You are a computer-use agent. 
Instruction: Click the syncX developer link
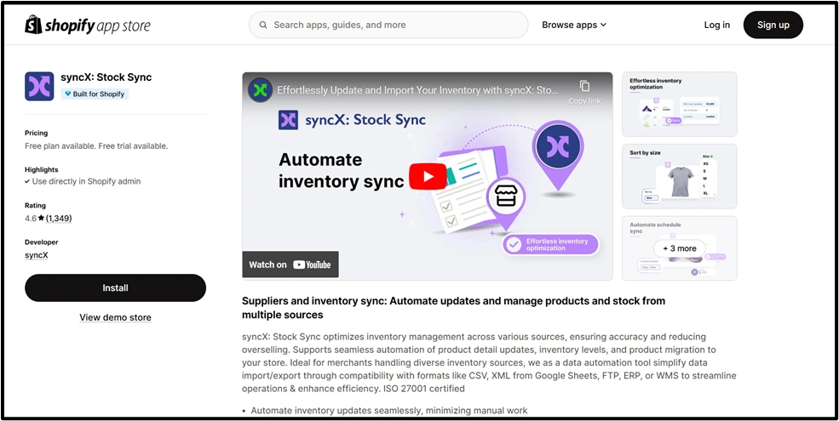pyautogui.click(x=37, y=255)
